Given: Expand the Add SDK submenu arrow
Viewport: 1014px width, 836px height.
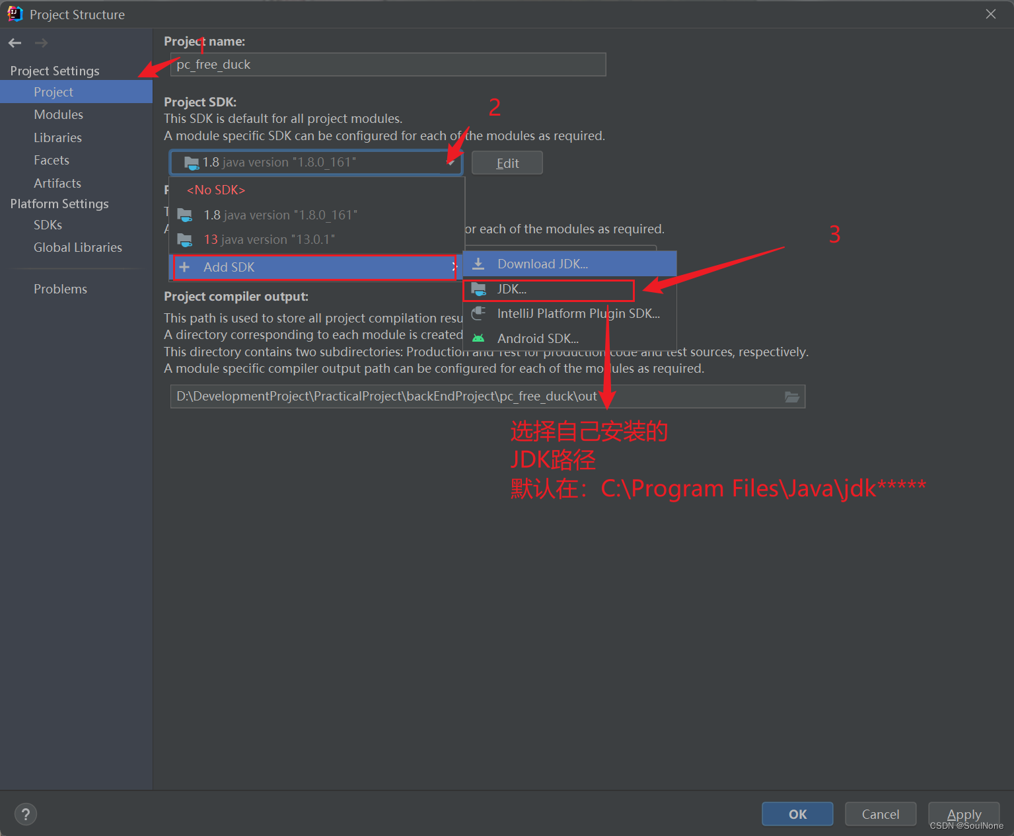Looking at the screenshot, I should point(454,267).
